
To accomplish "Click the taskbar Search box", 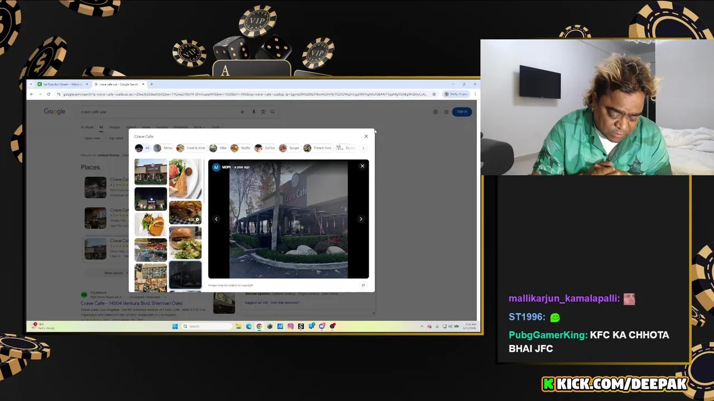I will tap(206, 326).
